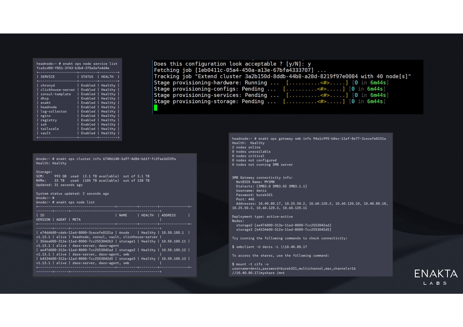Viewport: 463px width, 327px height.
Task: Click the green terminal cursor block
Action: [156, 108]
